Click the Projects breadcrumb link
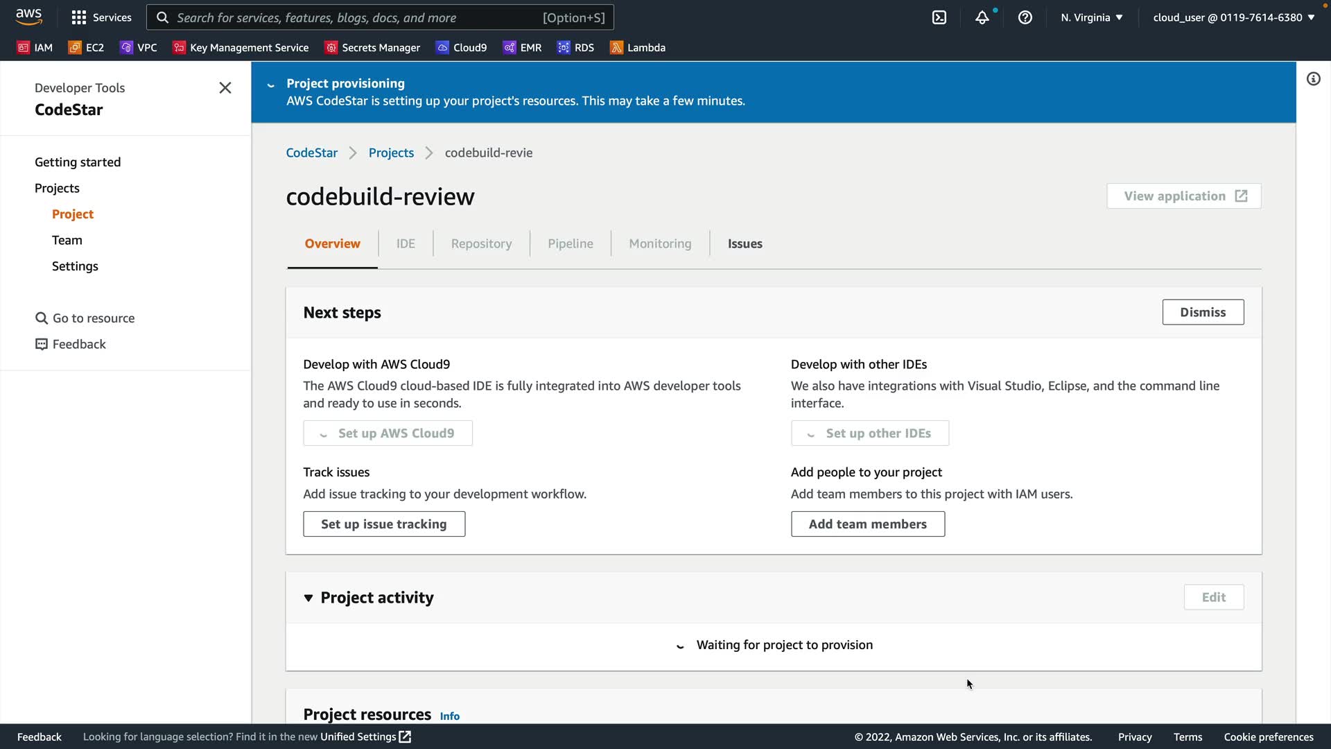Screen dimensions: 1331x749 coord(391,153)
